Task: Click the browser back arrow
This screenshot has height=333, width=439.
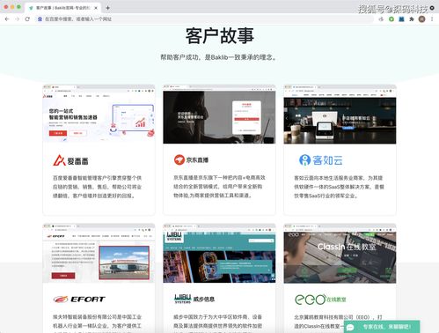Action: point(7,19)
